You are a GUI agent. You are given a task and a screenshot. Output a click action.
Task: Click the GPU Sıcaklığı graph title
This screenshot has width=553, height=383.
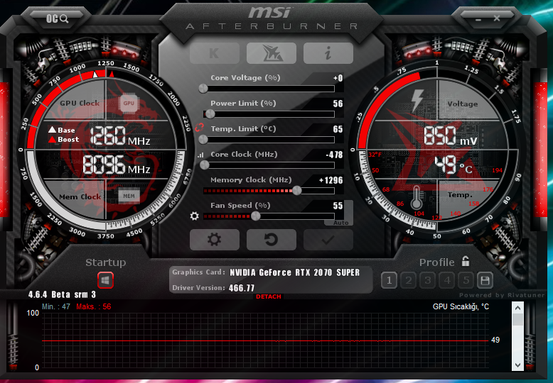pos(461,306)
